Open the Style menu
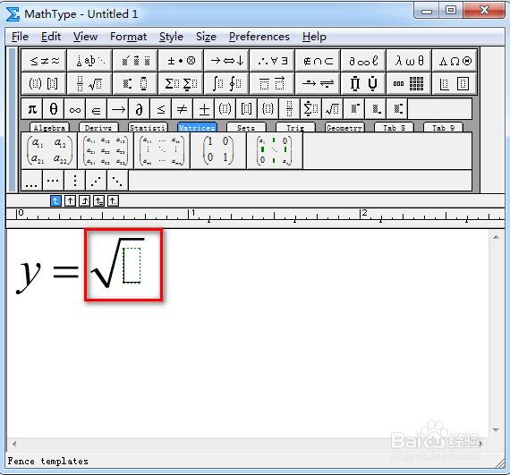The image size is (510, 475). (171, 37)
